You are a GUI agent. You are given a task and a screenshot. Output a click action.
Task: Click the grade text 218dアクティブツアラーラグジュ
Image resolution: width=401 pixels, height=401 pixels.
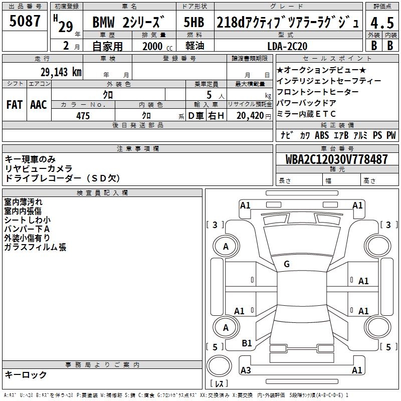coord(288,22)
